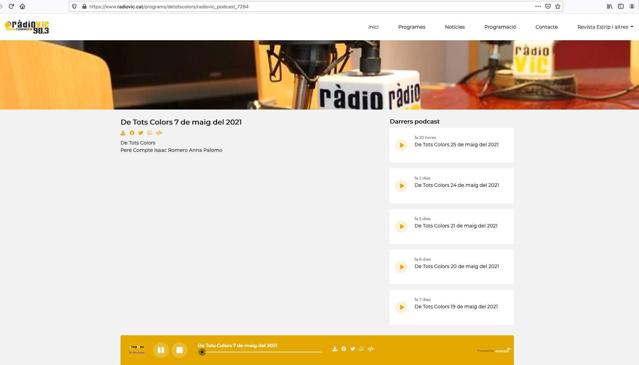The image size is (639, 365).
Task: Click the embed code icon in player bar
Action: (x=371, y=349)
